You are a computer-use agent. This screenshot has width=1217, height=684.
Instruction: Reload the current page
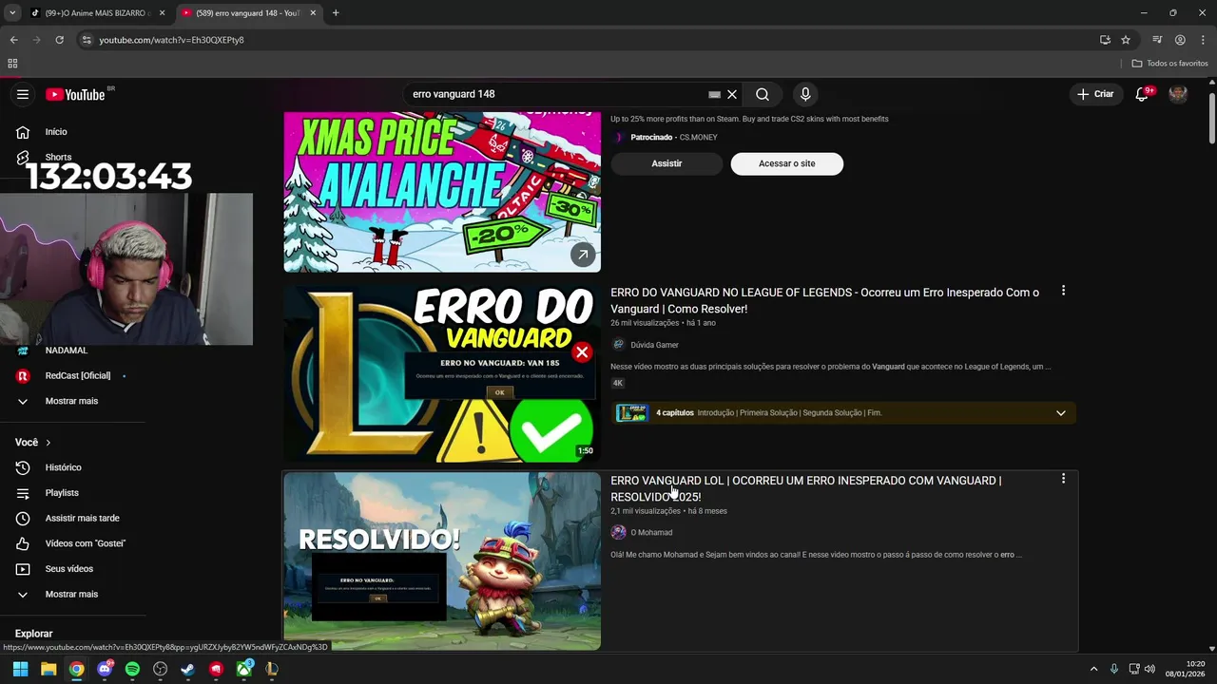click(x=59, y=40)
